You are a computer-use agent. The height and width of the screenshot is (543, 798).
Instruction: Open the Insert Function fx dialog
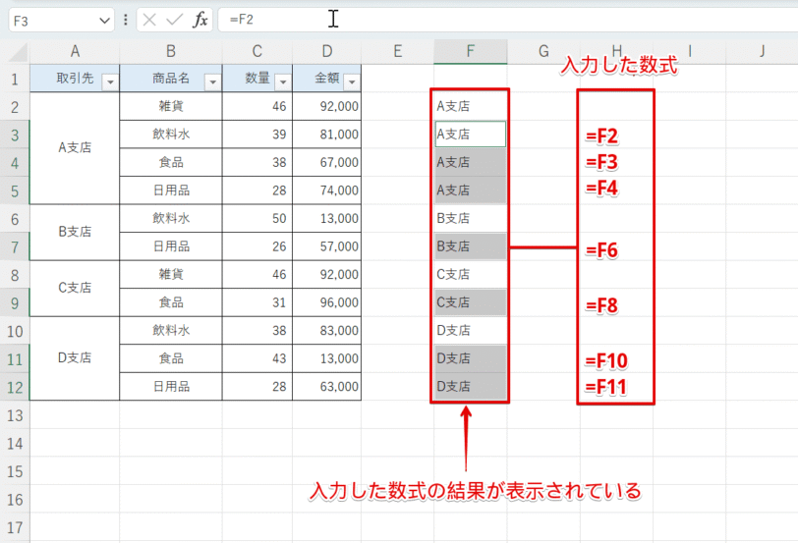coord(200,20)
